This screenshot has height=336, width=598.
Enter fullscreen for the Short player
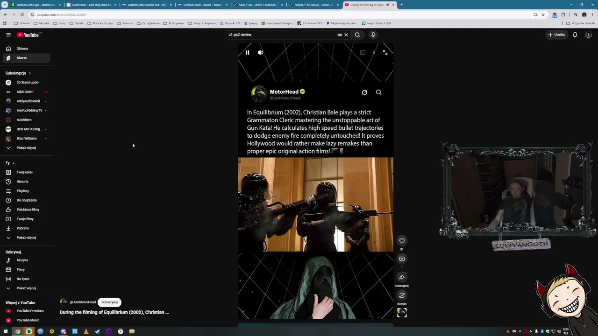click(385, 53)
